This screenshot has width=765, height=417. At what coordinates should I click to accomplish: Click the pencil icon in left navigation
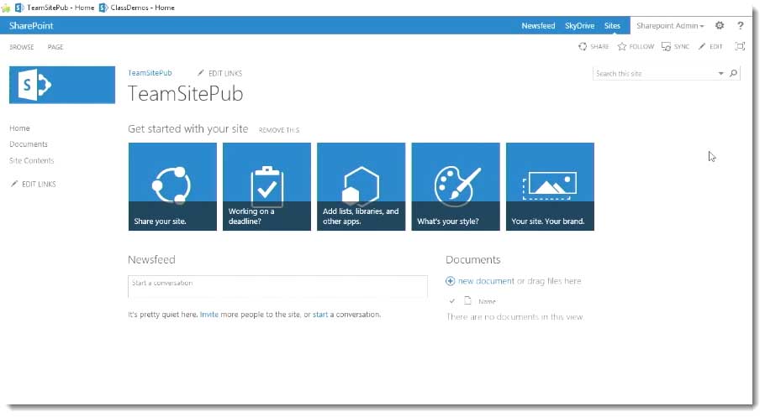pos(14,184)
